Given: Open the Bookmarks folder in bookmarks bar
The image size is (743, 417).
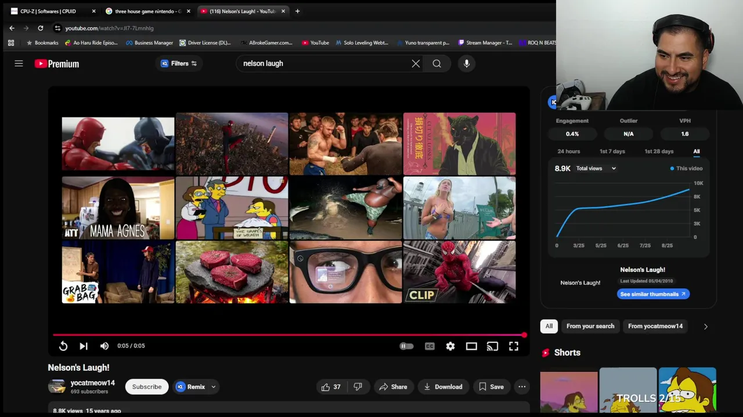Looking at the screenshot, I should [x=42, y=43].
